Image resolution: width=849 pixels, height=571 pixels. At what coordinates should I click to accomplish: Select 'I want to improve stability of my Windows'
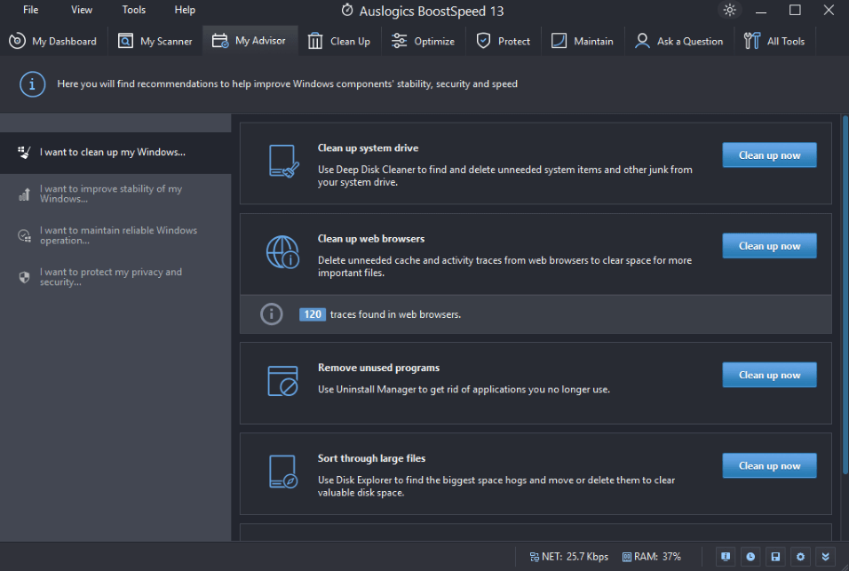point(115,194)
